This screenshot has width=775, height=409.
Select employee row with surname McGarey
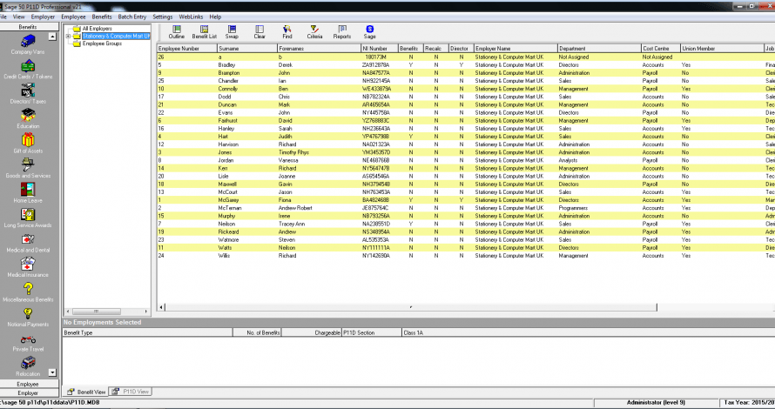point(466,200)
